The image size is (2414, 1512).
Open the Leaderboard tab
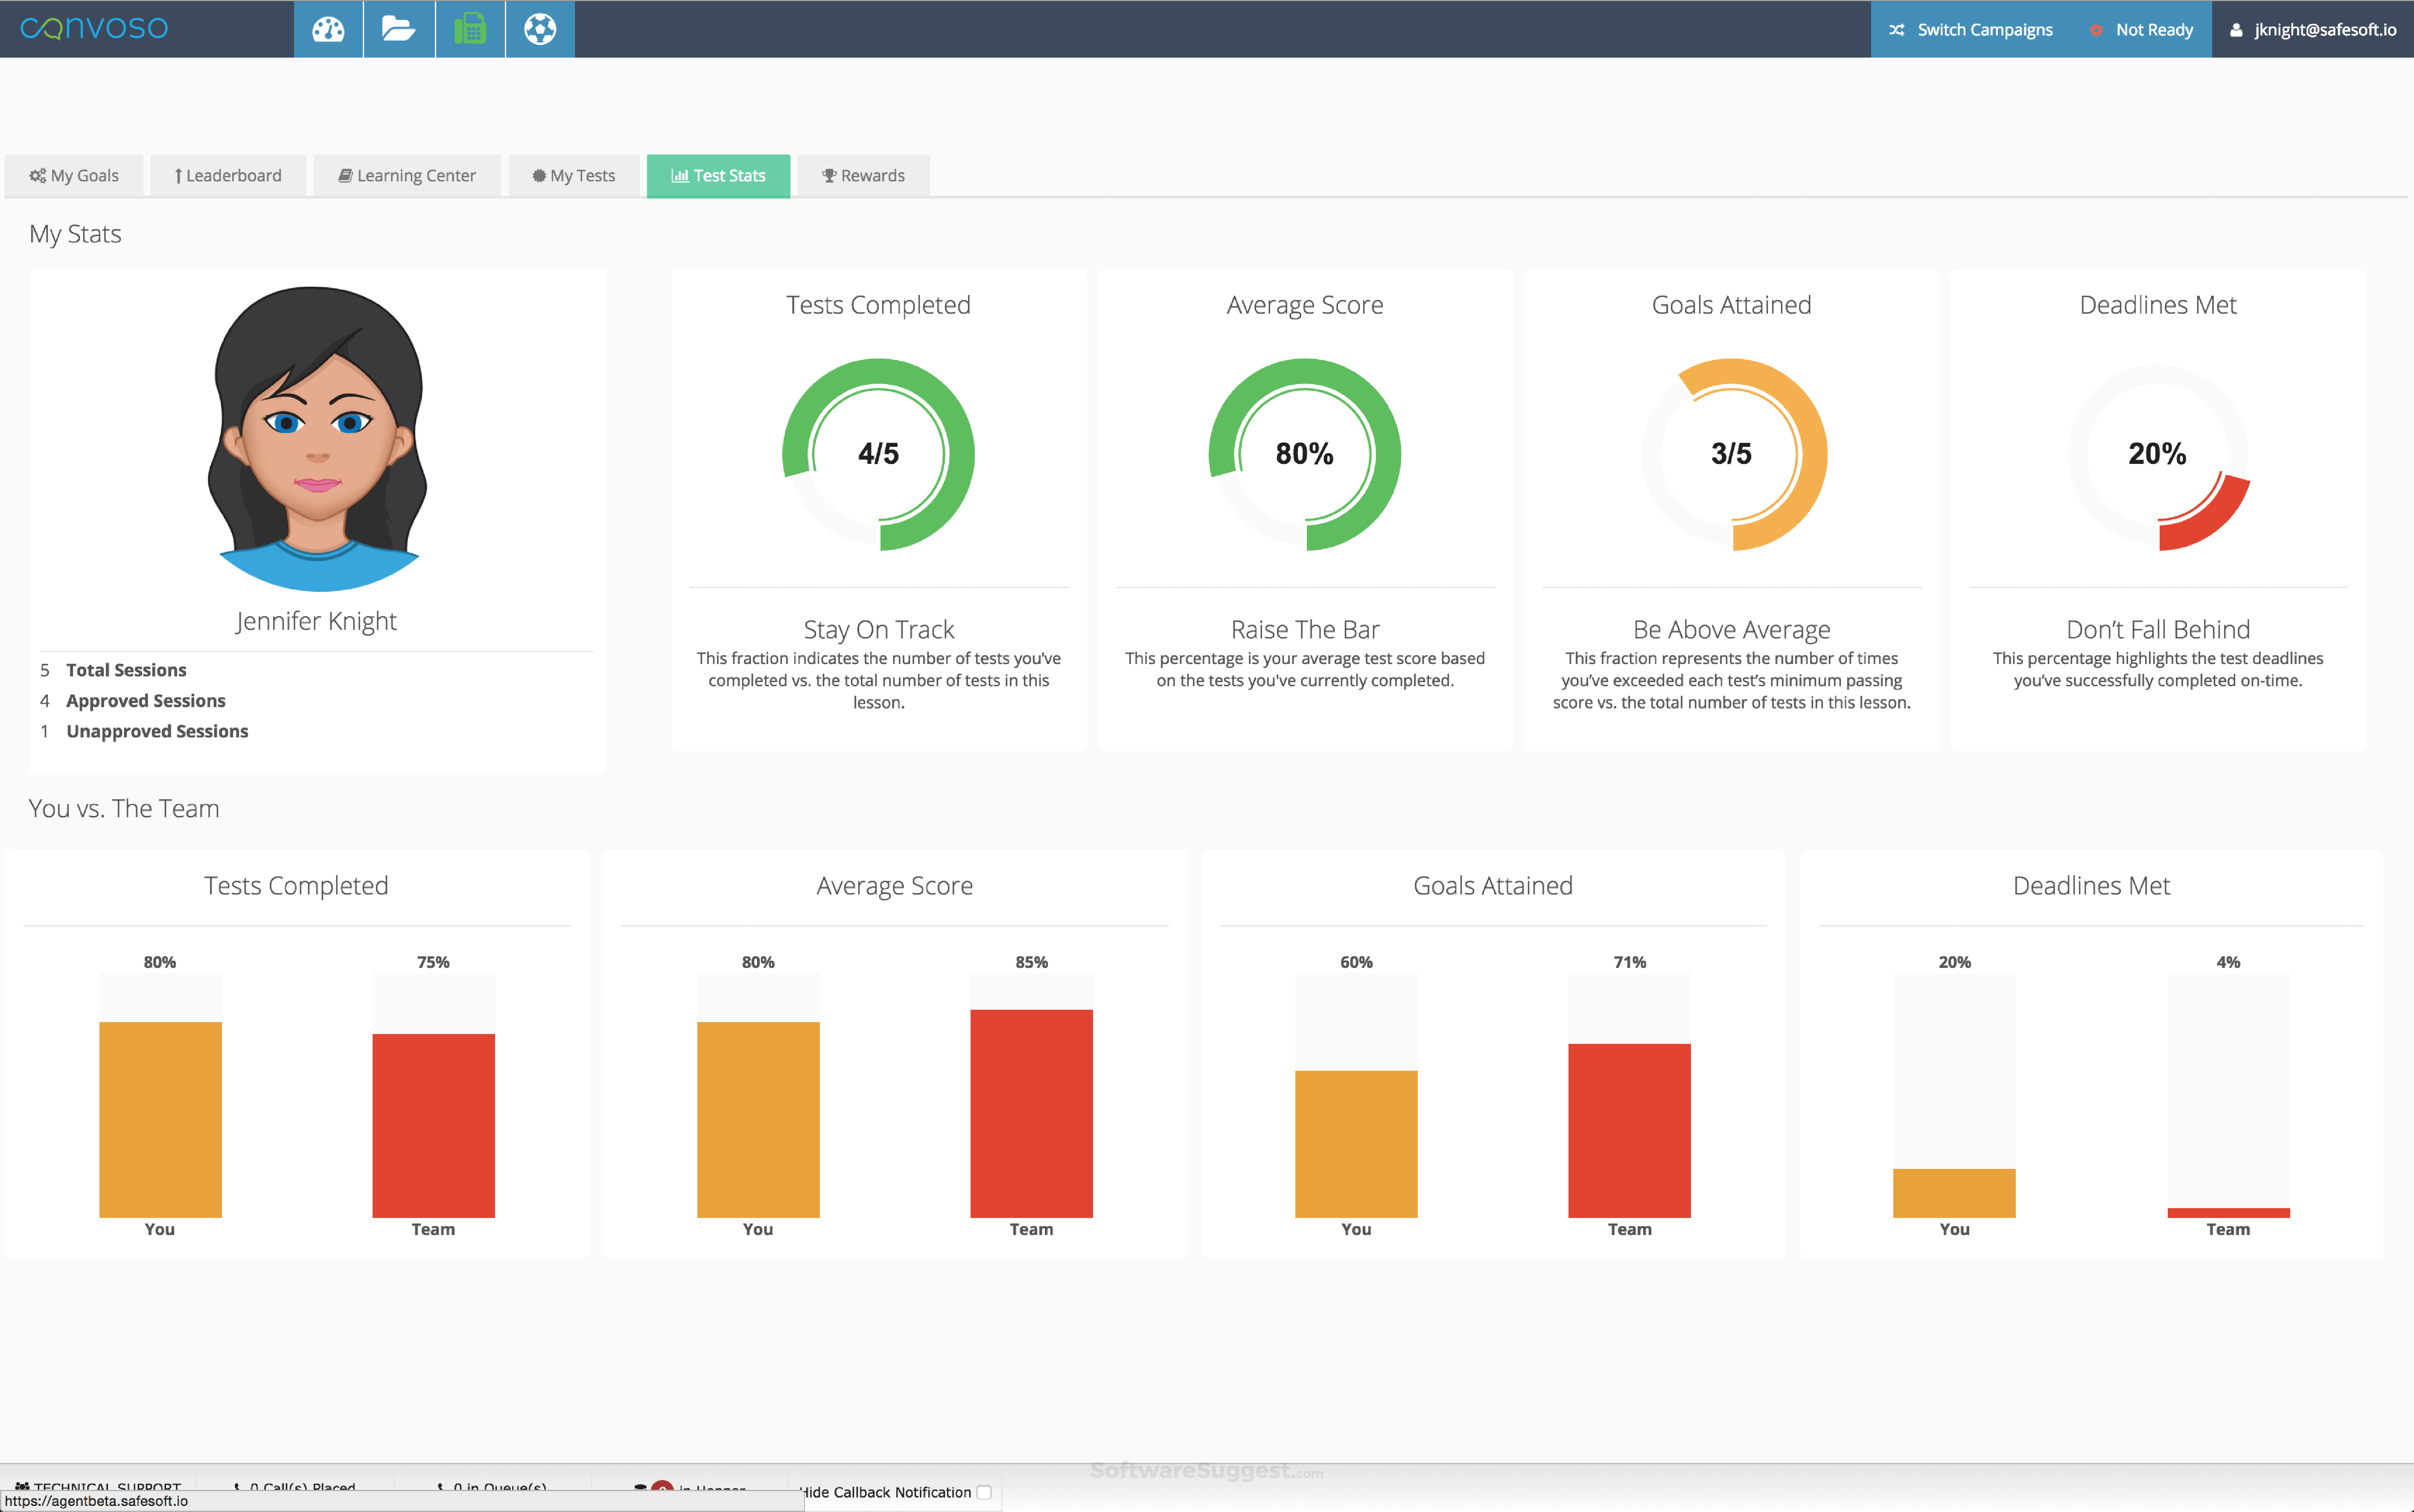coord(228,175)
